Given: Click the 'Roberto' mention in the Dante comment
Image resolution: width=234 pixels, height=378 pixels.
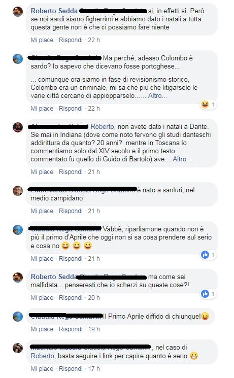Looking at the screenshot, I should click(102, 126).
